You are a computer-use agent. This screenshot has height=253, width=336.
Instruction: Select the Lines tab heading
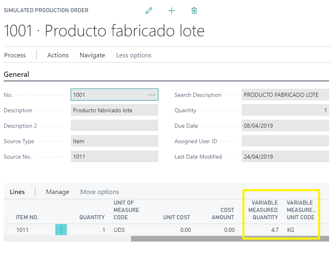[17, 192]
